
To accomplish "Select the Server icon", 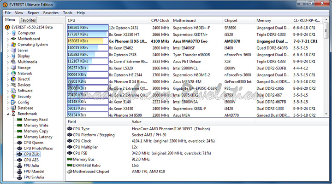I will point(13,50).
